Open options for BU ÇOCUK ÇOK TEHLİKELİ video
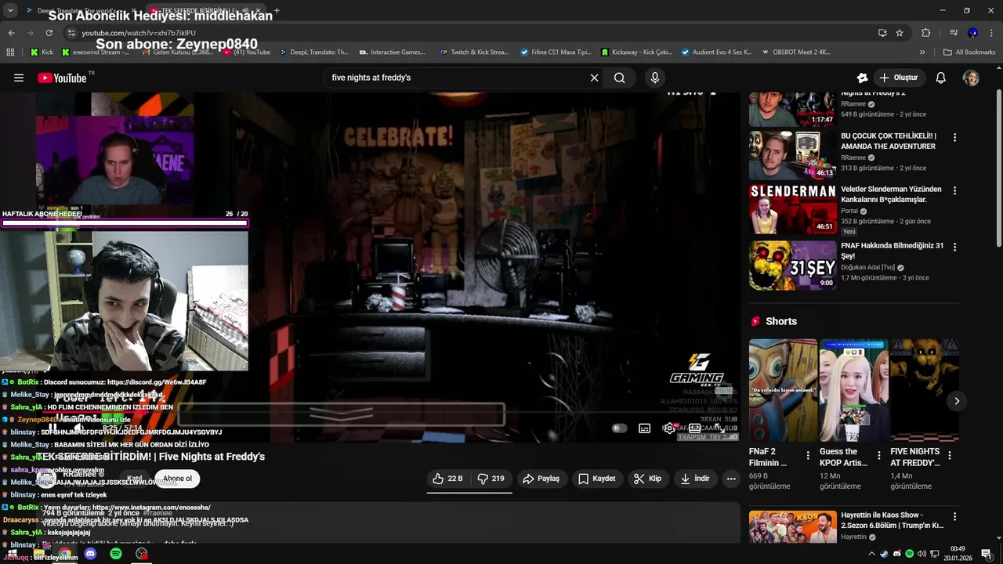Image resolution: width=1003 pixels, height=564 pixels. pyautogui.click(x=954, y=137)
